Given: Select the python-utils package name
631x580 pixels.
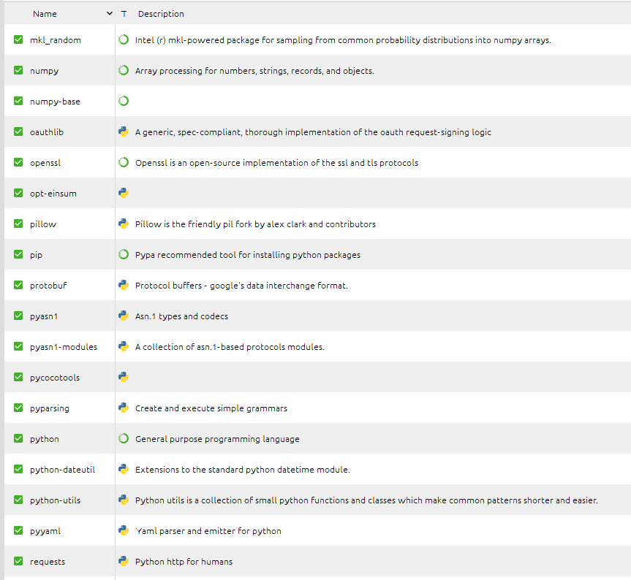Looking at the screenshot, I should point(55,500).
